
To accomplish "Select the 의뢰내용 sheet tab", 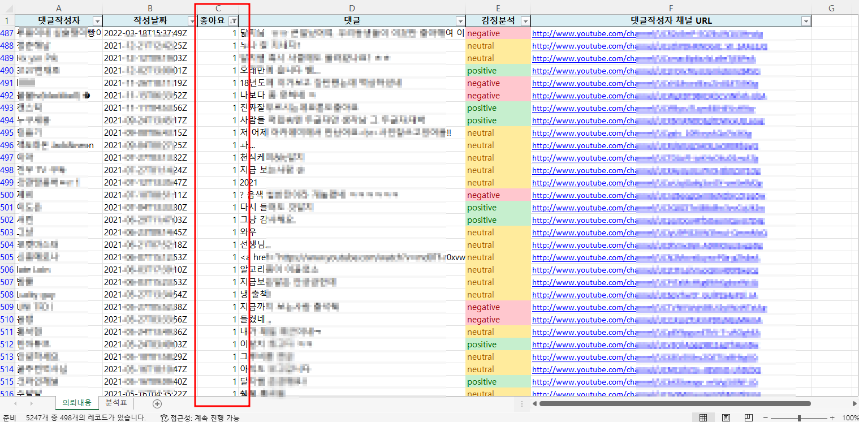I will coord(76,403).
